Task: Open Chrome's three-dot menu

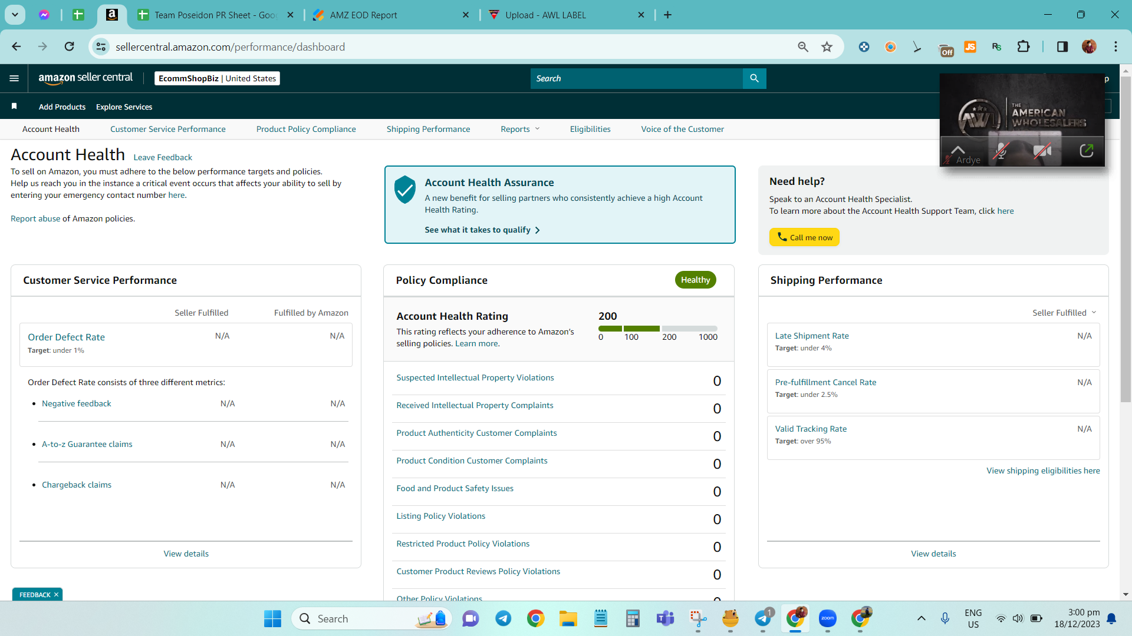Action: click(1115, 47)
